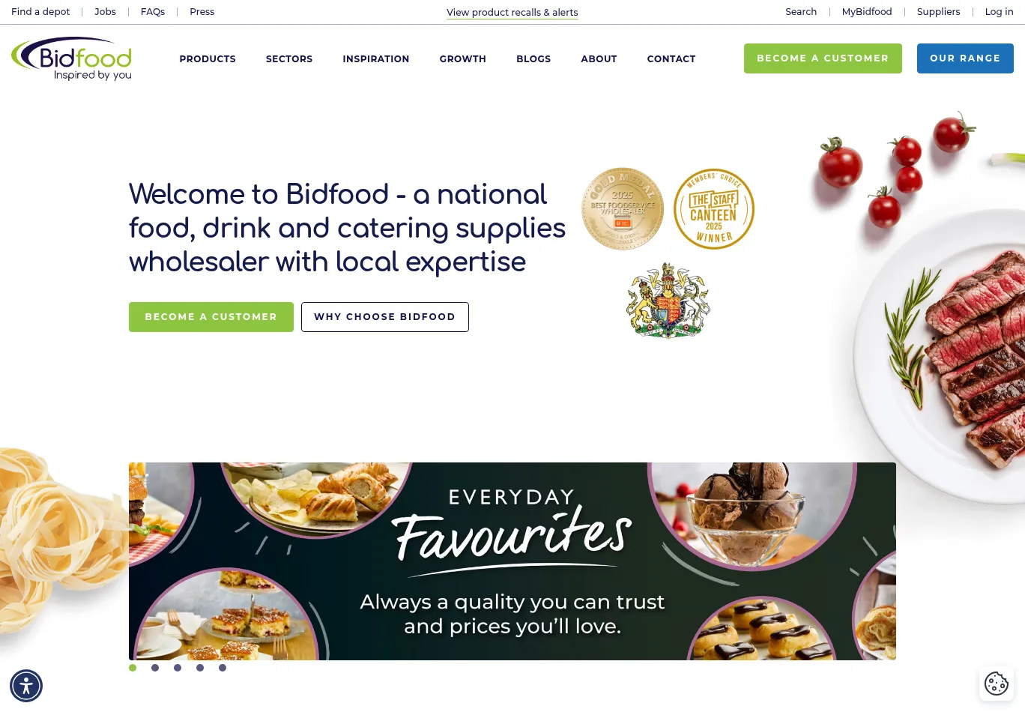Click the Bidfood logo
The width and height of the screenshot is (1025, 712).
72,58
